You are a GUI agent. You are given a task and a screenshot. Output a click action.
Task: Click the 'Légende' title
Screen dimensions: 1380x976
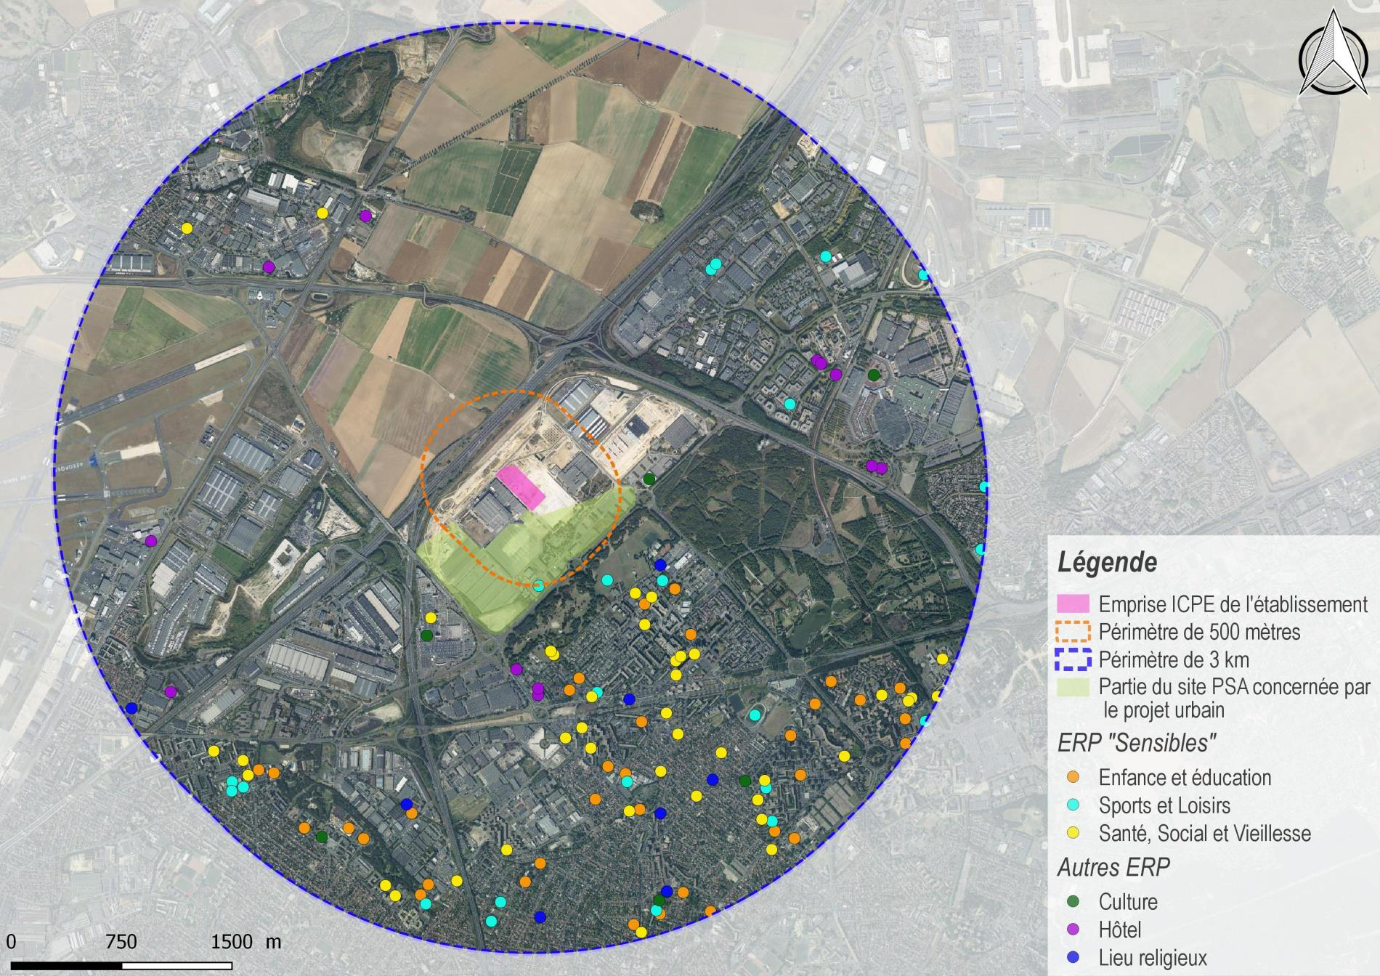click(x=1108, y=563)
